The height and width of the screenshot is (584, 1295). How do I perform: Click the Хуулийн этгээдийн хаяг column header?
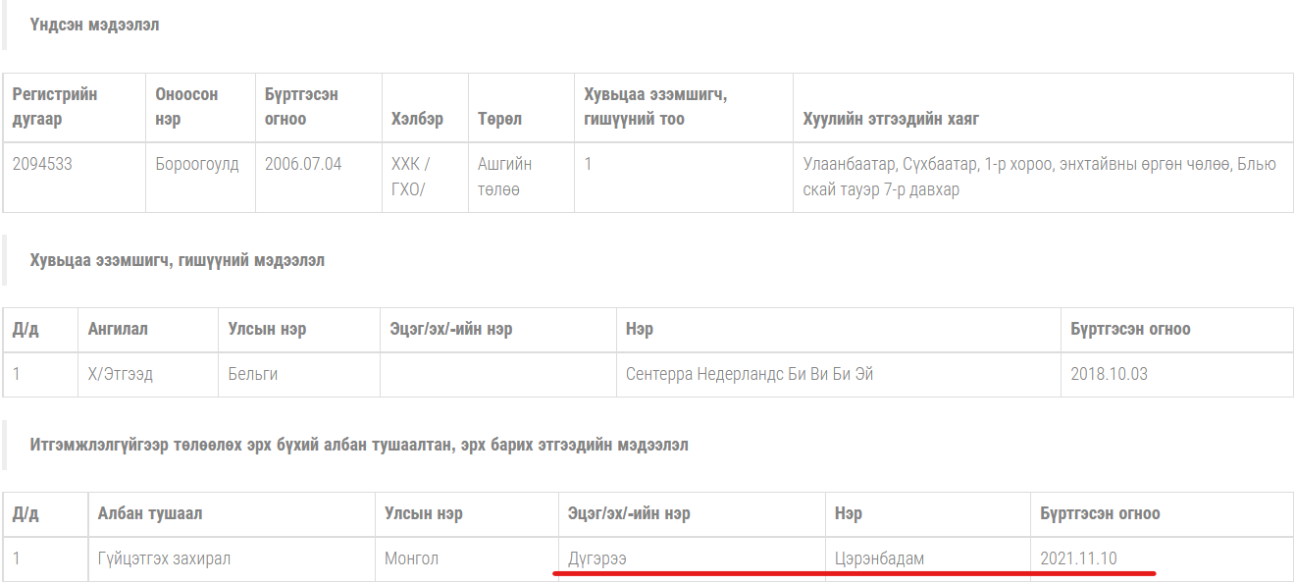[x=890, y=119]
